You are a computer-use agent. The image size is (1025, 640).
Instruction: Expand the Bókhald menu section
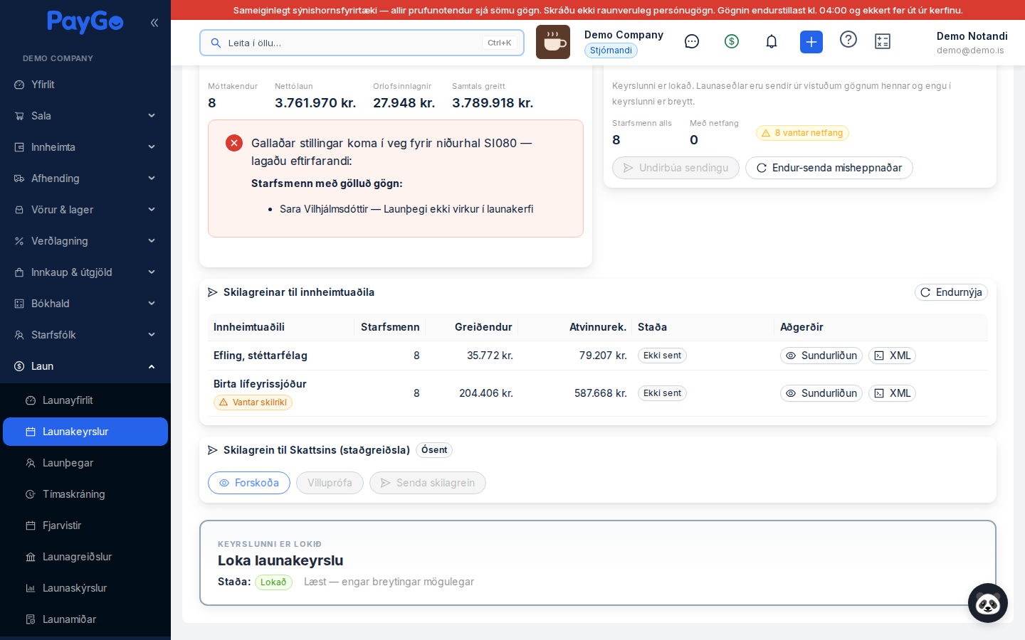click(x=85, y=304)
